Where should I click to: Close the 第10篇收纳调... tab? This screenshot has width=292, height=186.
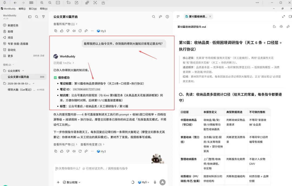coord(210,16)
